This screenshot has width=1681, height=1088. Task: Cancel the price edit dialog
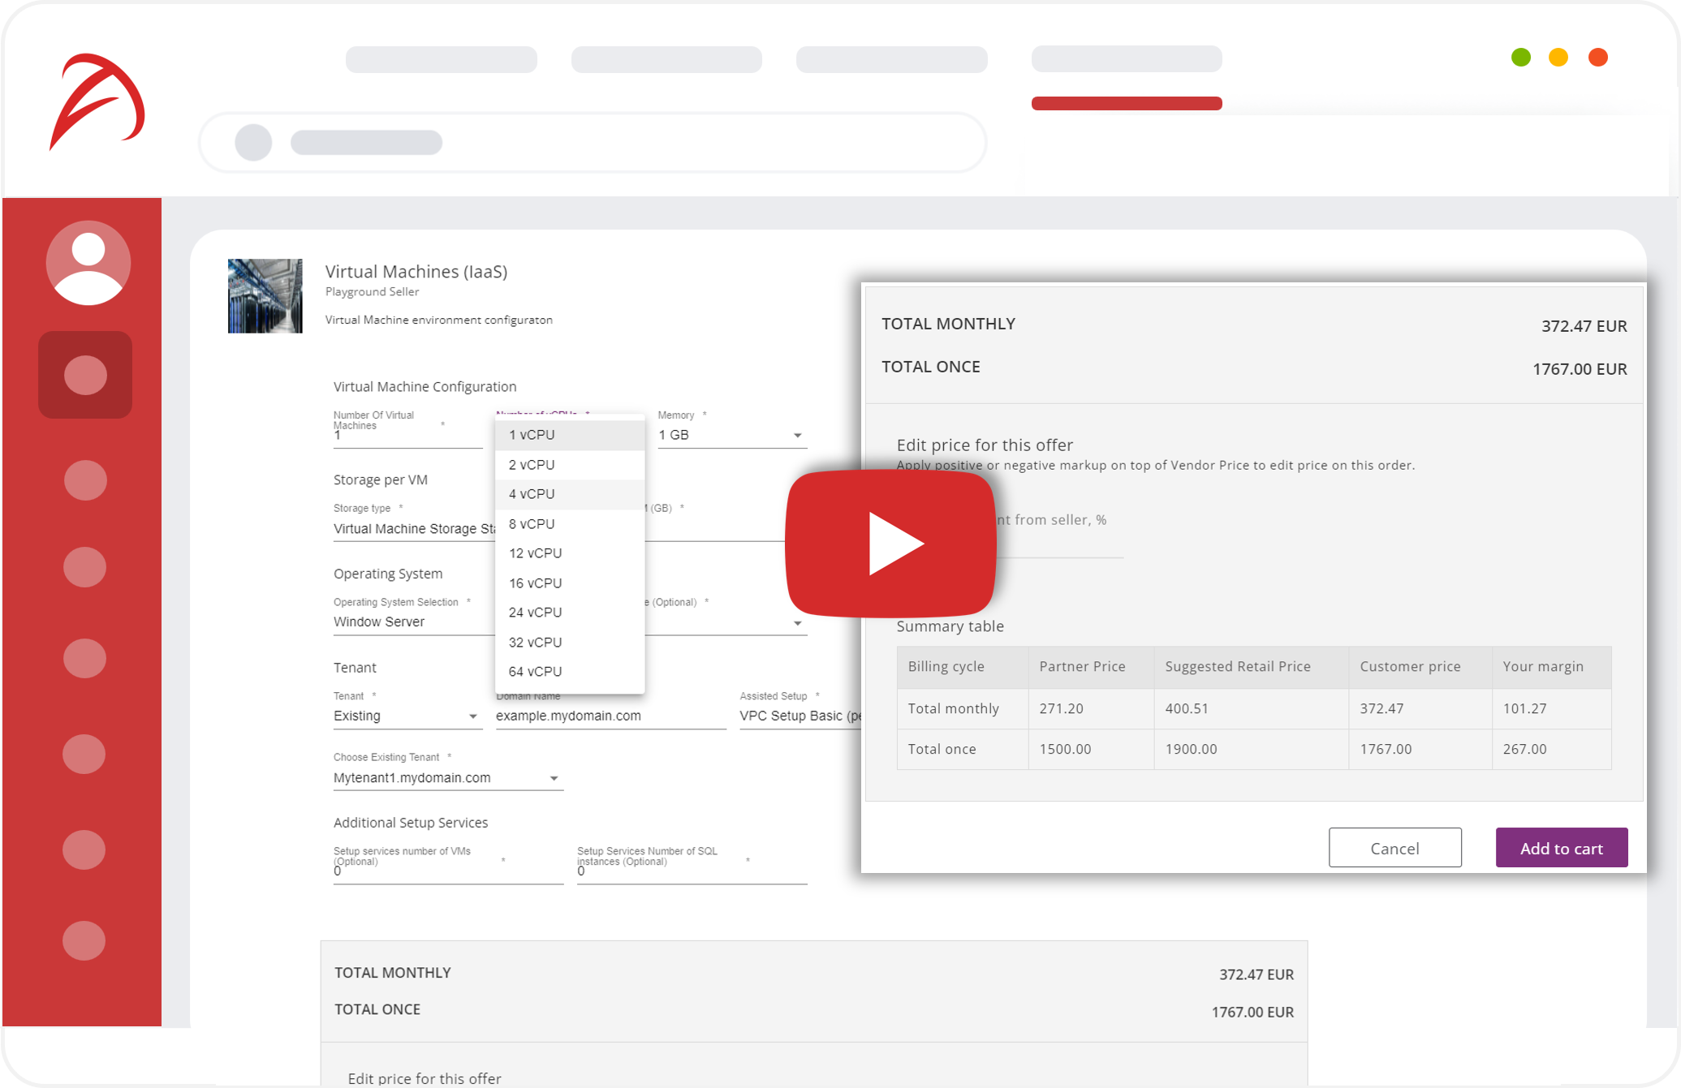point(1394,848)
